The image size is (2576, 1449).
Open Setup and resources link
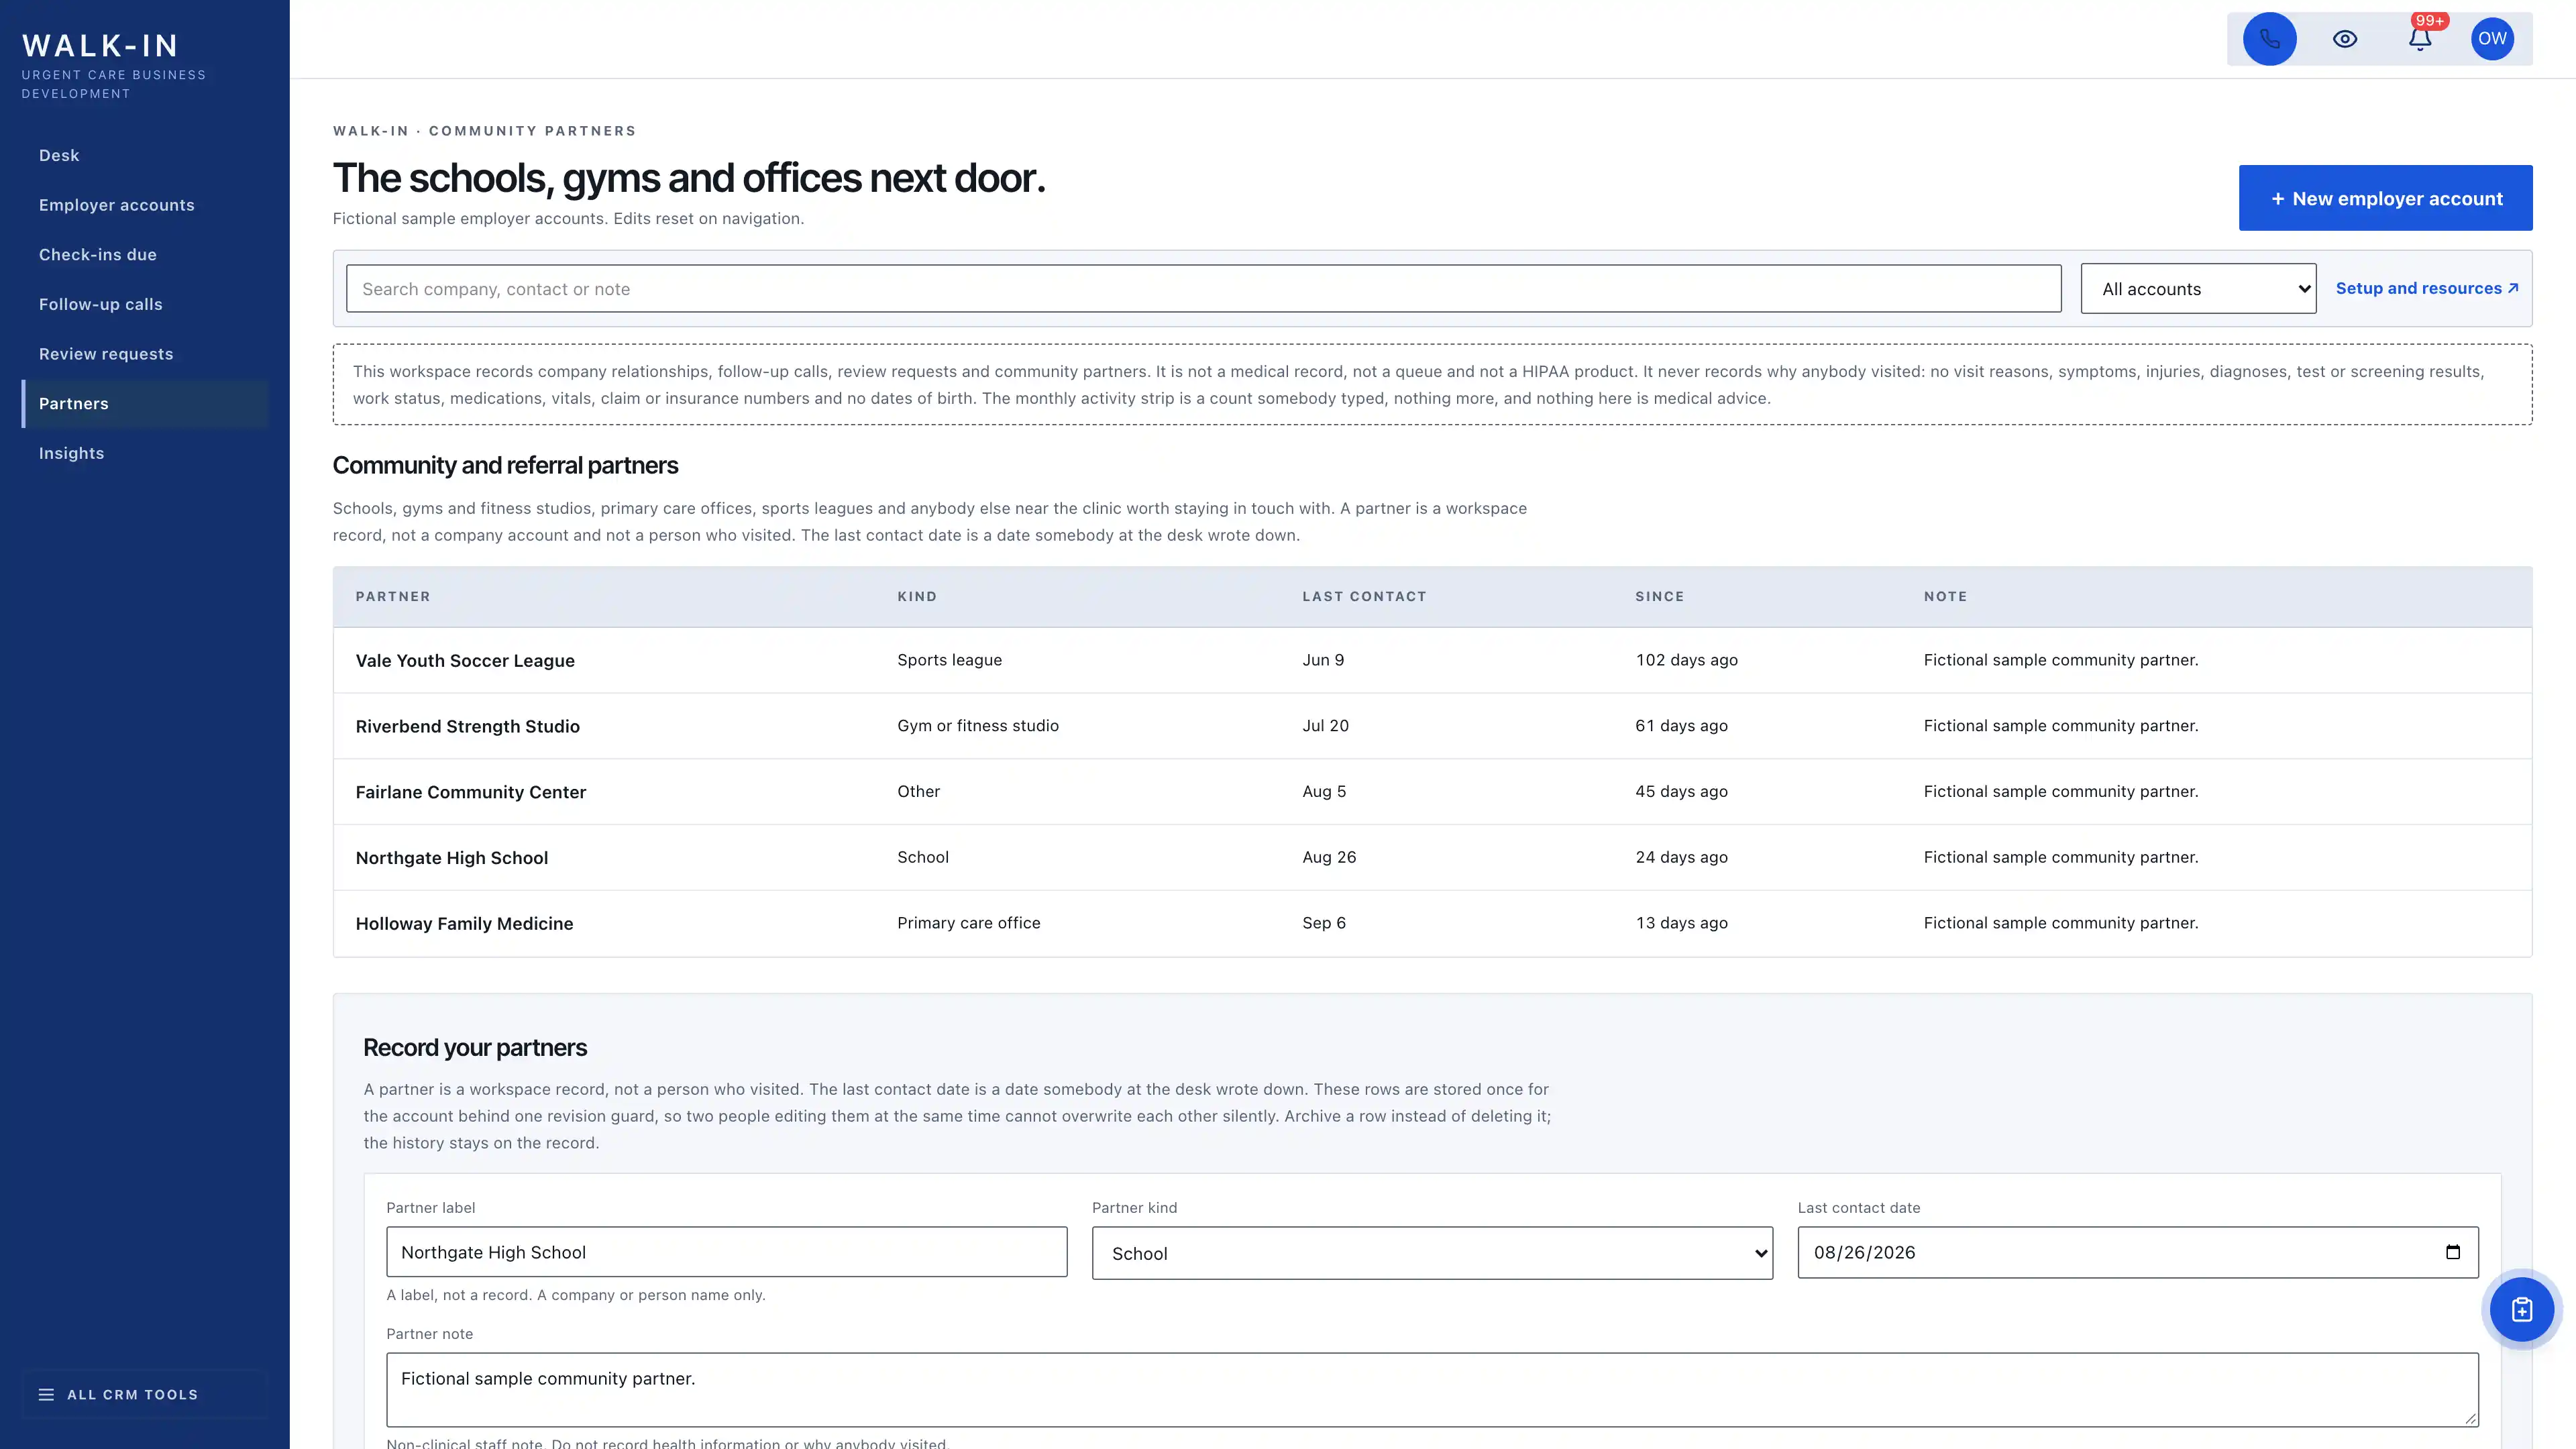(x=2426, y=288)
